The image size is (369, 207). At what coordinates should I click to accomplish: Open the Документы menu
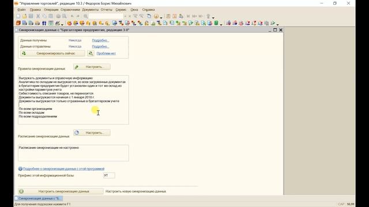(90, 10)
